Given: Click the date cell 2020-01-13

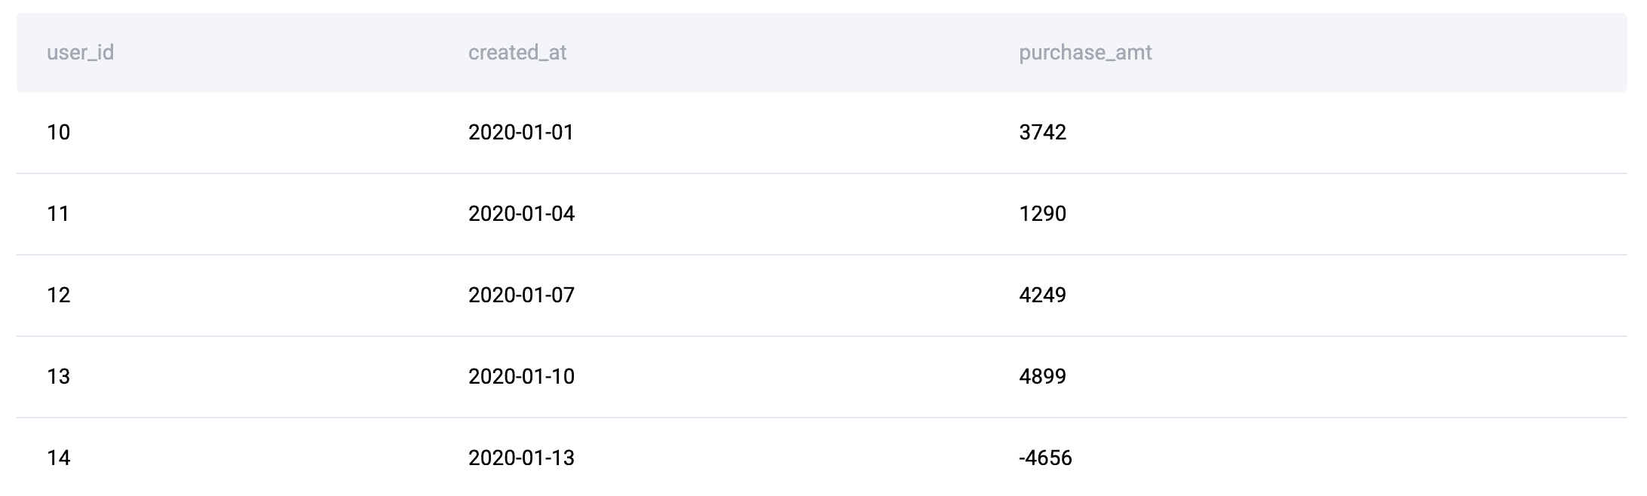Looking at the screenshot, I should 521,458.
